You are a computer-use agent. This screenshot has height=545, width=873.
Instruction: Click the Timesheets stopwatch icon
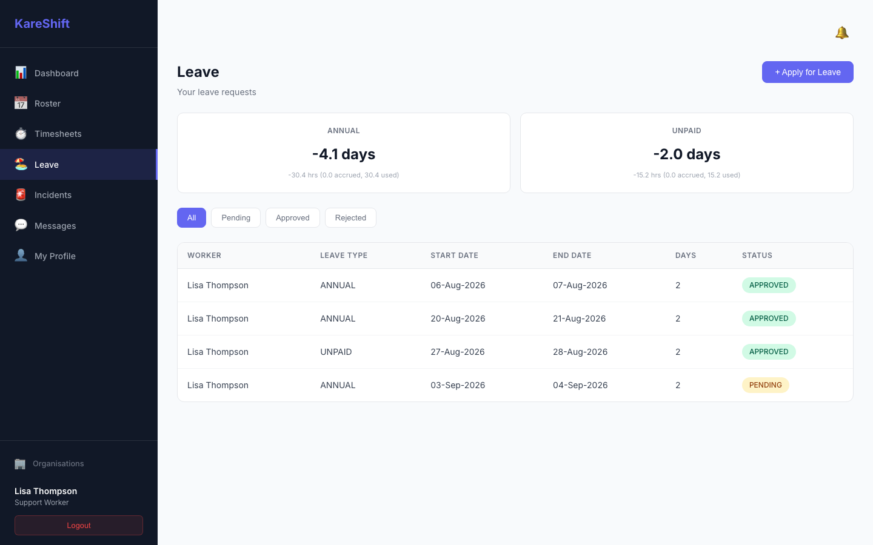tap(21, 134)
